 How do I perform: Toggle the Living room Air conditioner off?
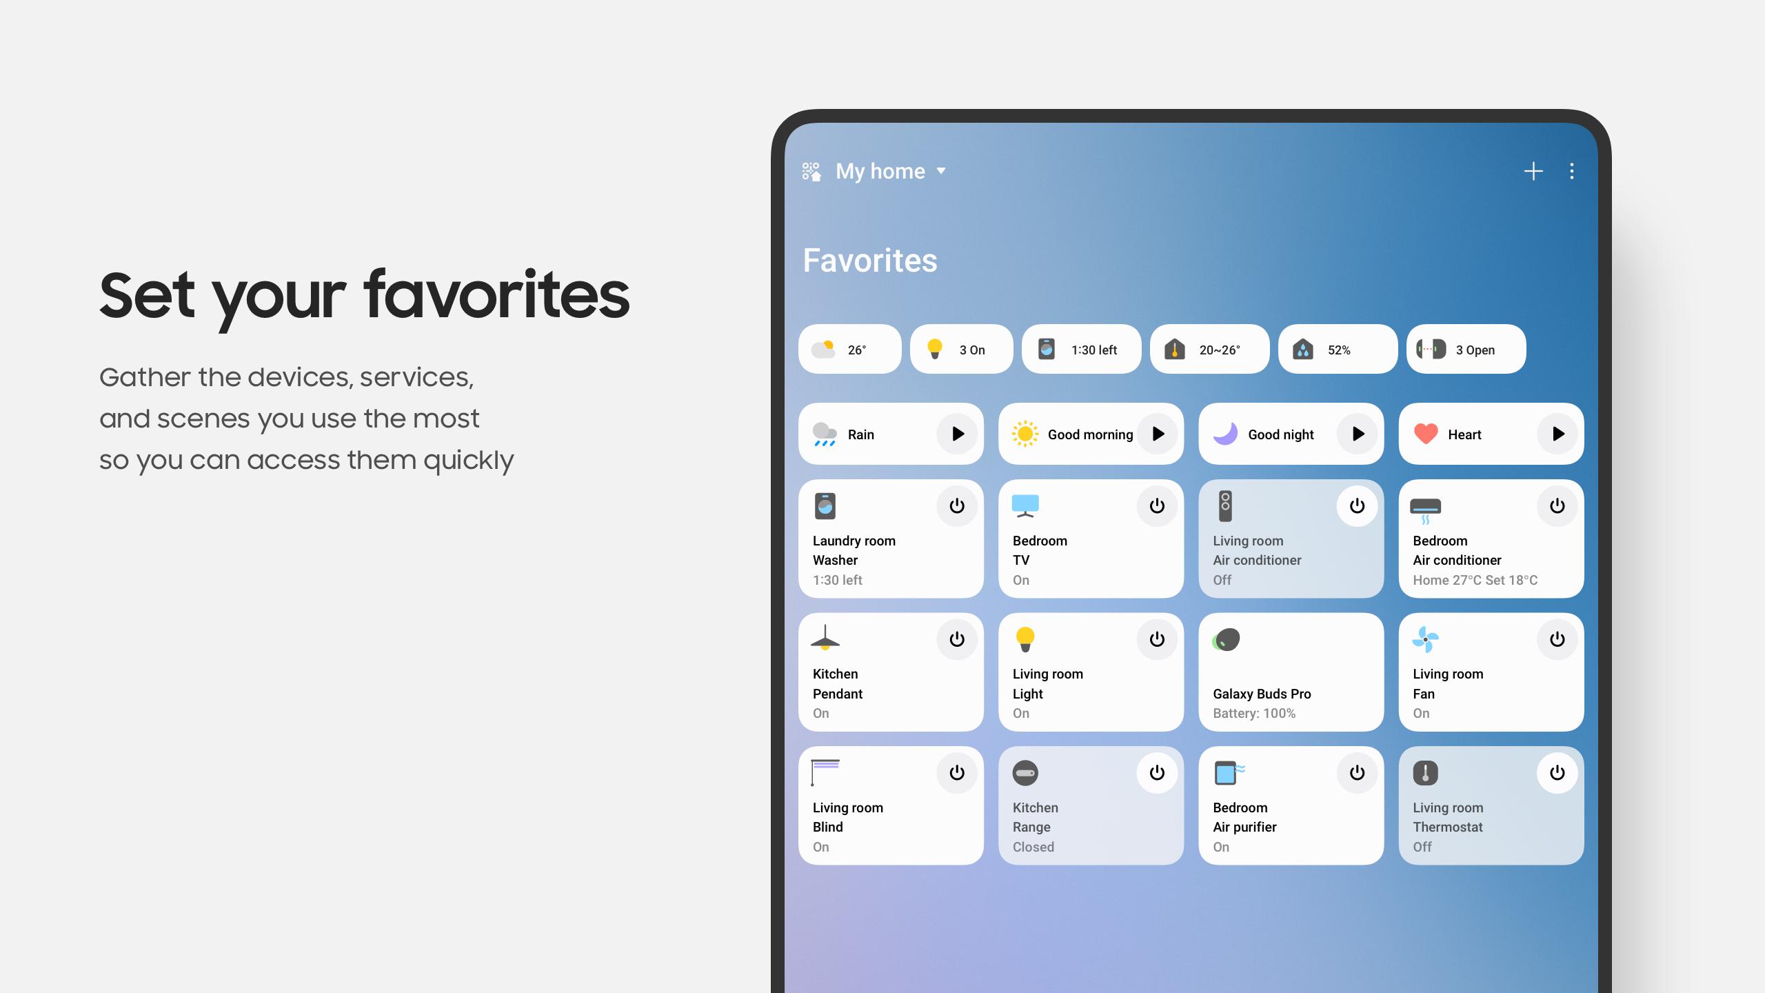click(x=1356, y=505)
